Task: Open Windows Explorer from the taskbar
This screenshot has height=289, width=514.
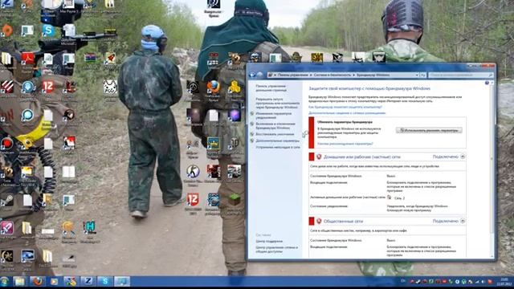Action: 19,282
